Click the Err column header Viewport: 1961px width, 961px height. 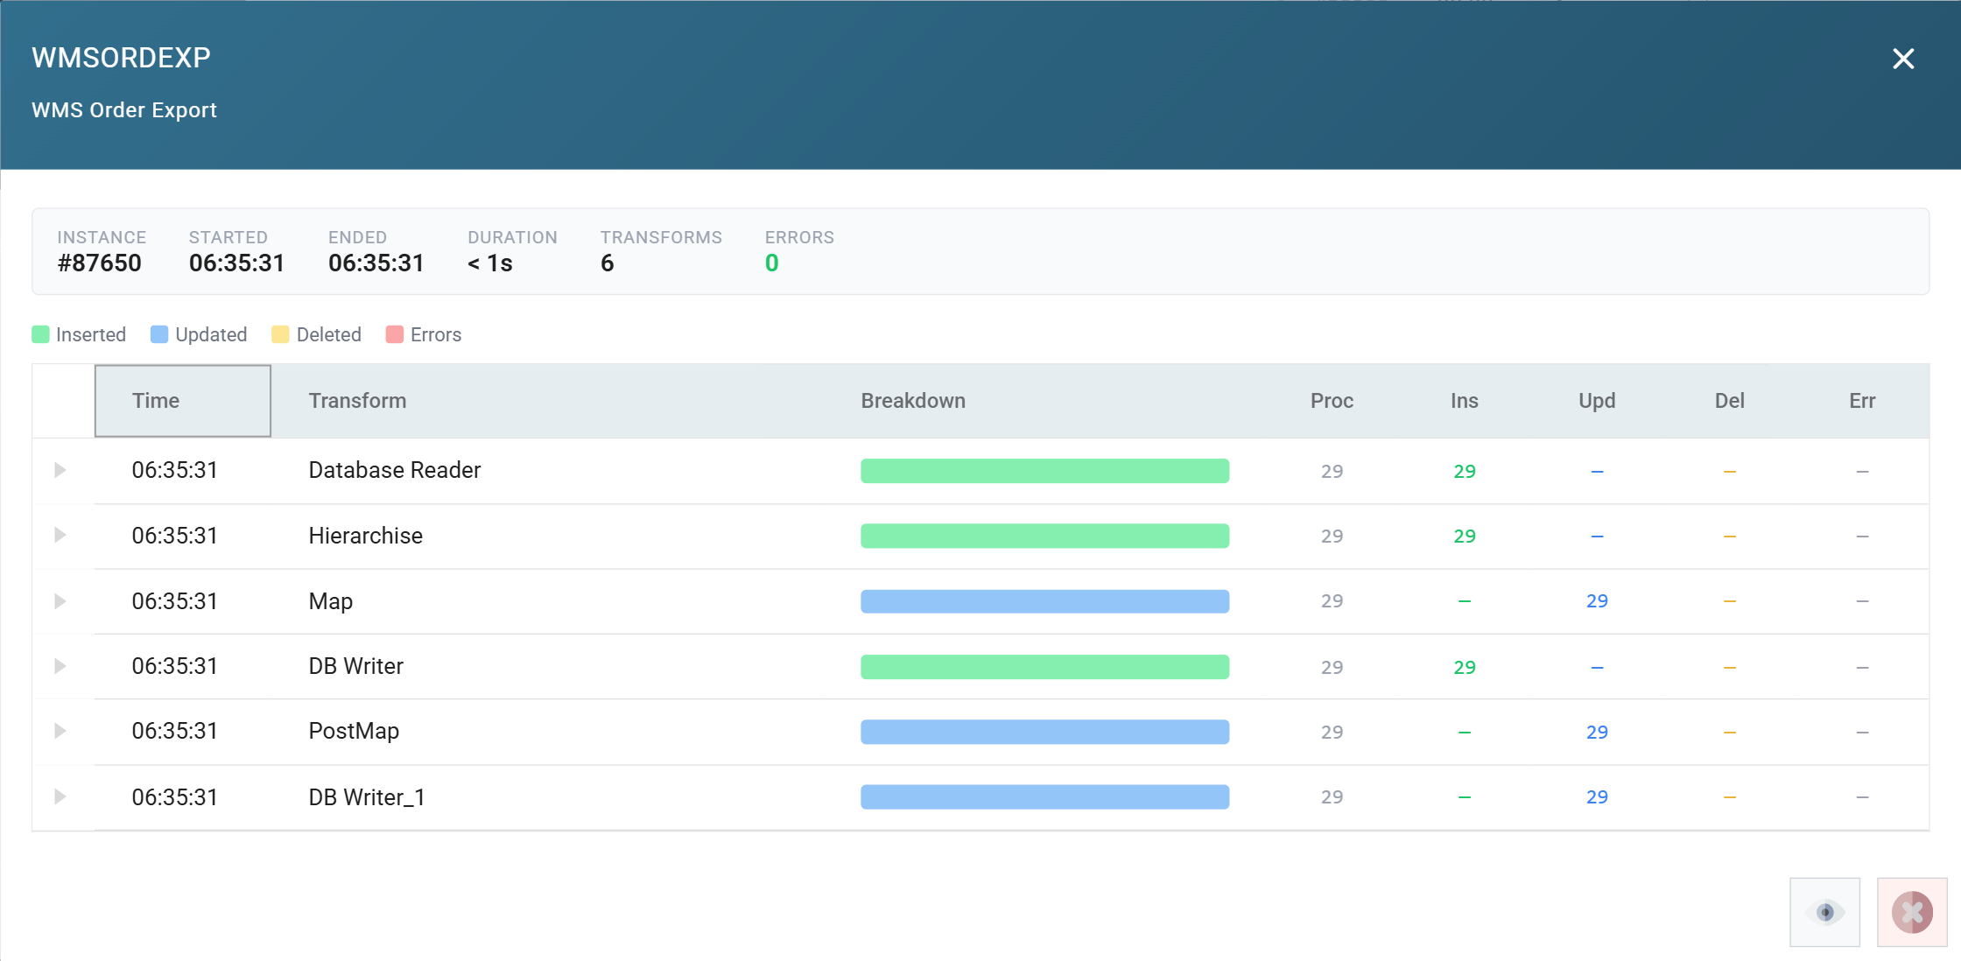tap(1862, 401)
